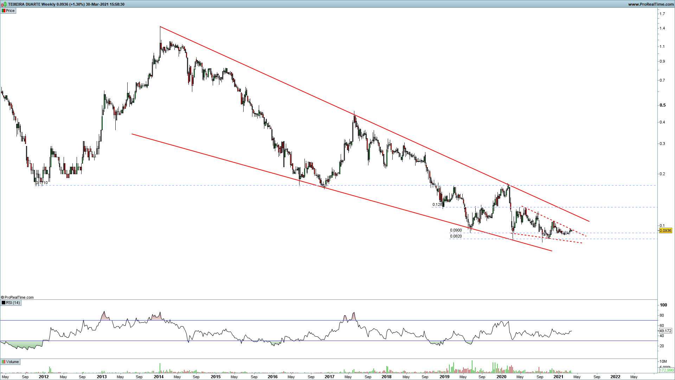Click the black RSI (14) color square
This screenshot has height=380, width=675.
pos(4,303)
